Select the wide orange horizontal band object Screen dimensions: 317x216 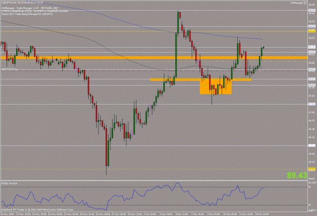154,58
